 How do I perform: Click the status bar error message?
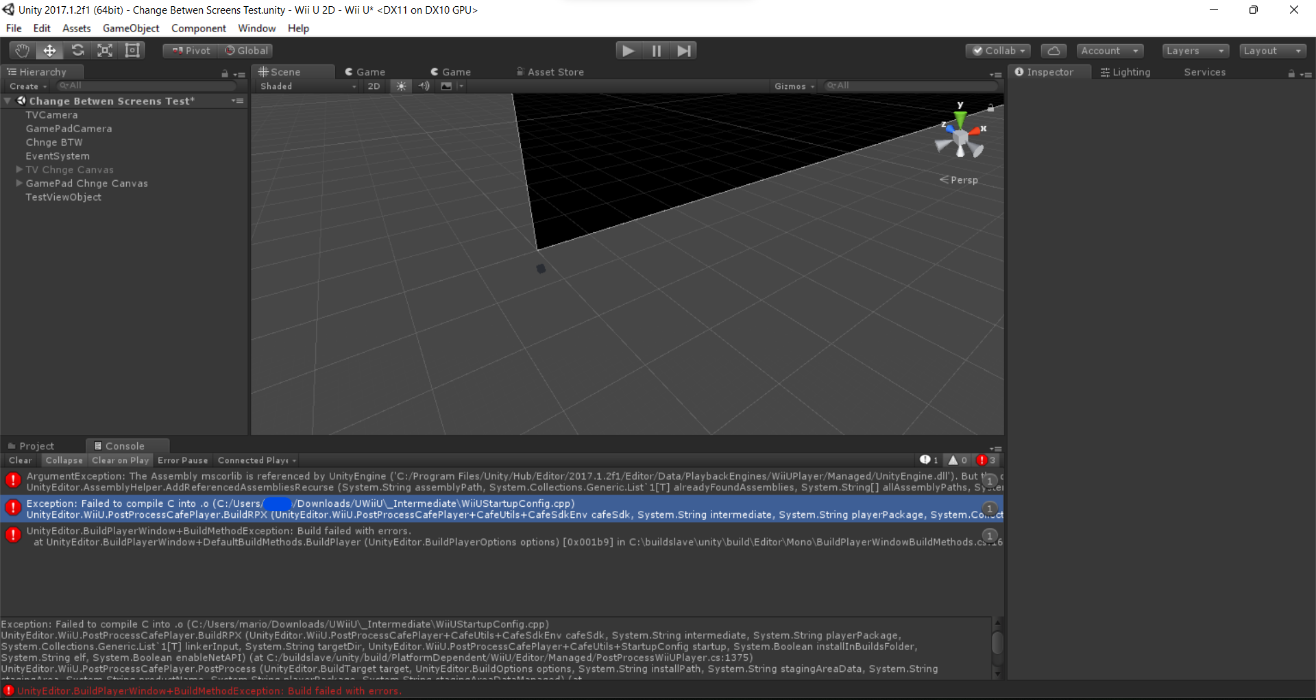(x=209, y=691)
